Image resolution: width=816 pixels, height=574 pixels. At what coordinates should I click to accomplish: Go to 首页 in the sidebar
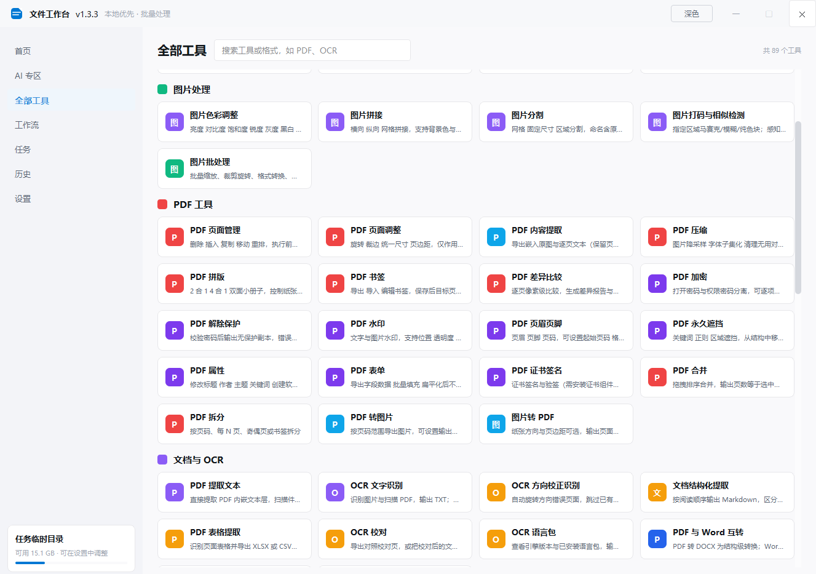pyautogui.click(x=71, y=51)
